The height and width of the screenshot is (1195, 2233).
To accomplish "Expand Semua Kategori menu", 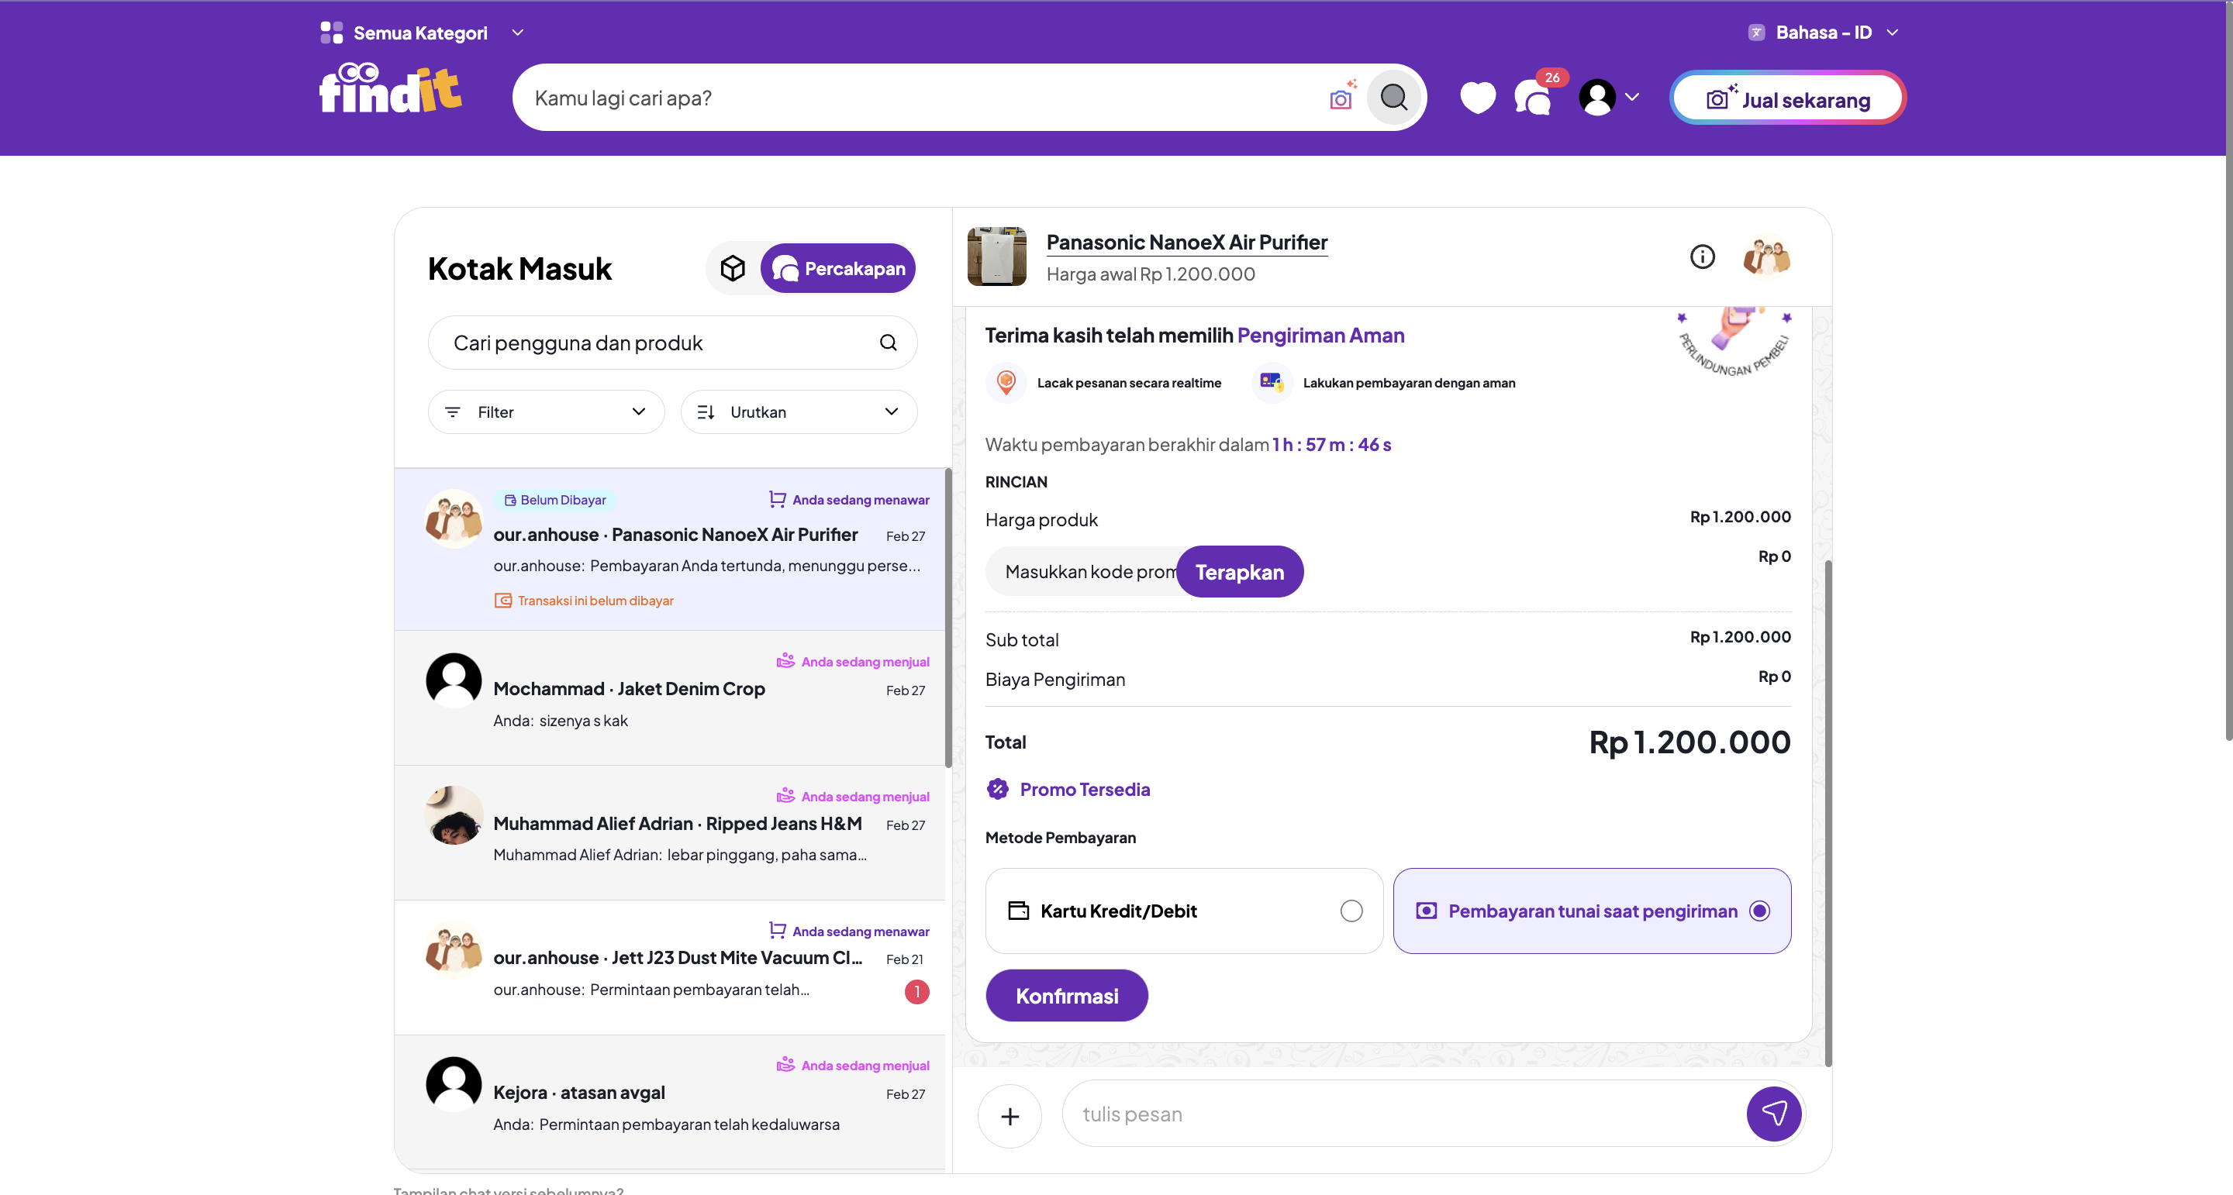I will click(421, 33).
